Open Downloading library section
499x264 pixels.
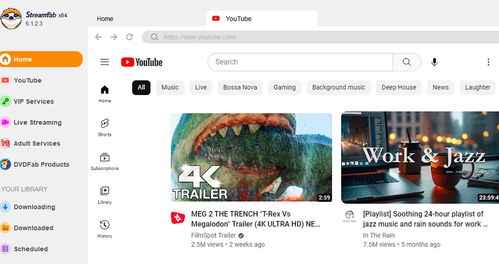click(34, 207)
